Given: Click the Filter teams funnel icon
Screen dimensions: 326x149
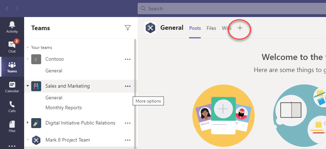Looking at the screenshot, I should point(127,28).
